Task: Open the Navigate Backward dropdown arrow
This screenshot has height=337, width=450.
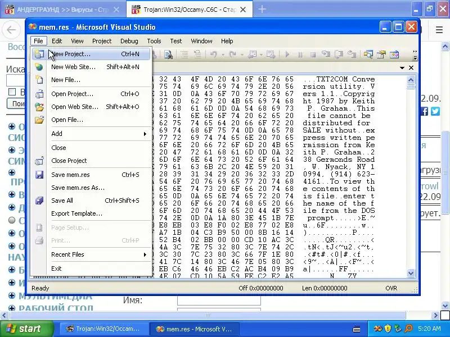Action: pyautogui.click(x=261, y=54)
